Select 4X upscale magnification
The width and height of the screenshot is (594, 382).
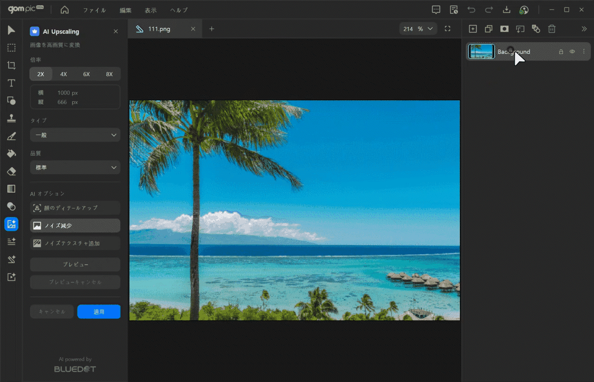coord(64,74)
